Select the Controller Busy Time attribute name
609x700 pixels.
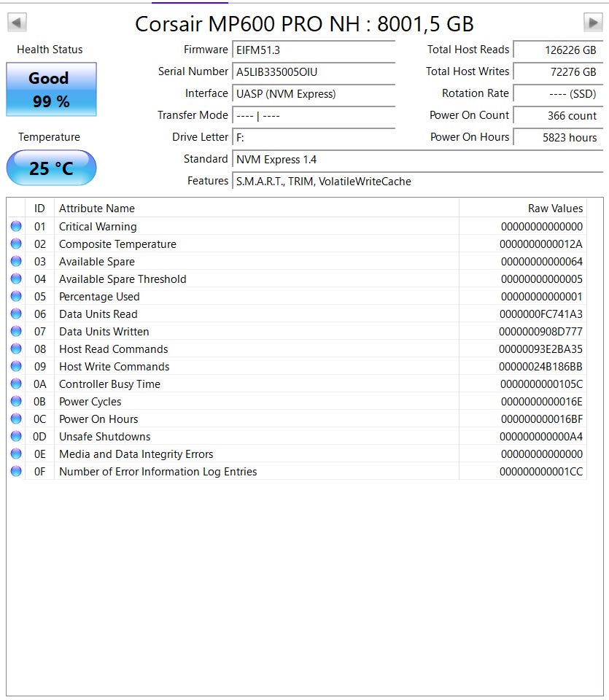point(109,384)
